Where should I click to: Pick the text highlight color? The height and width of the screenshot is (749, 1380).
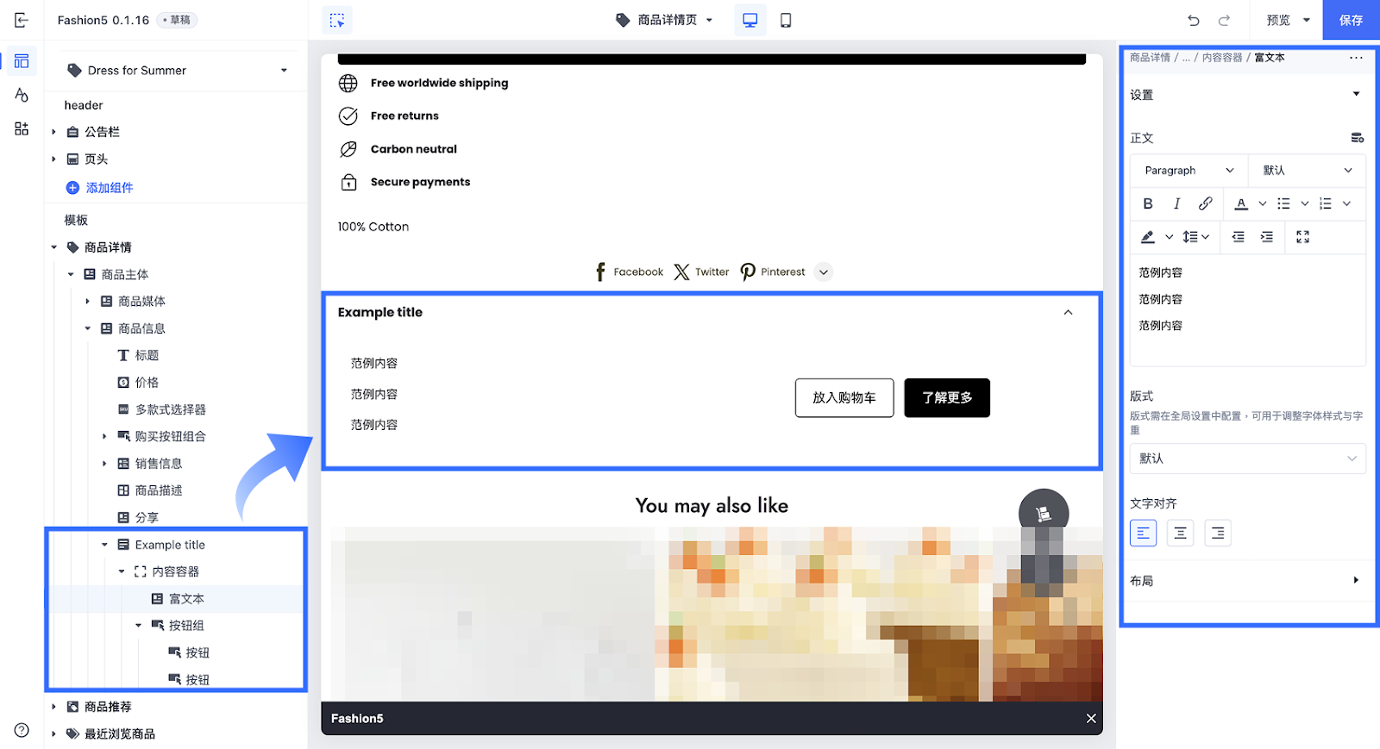(x=1148, y=236)
